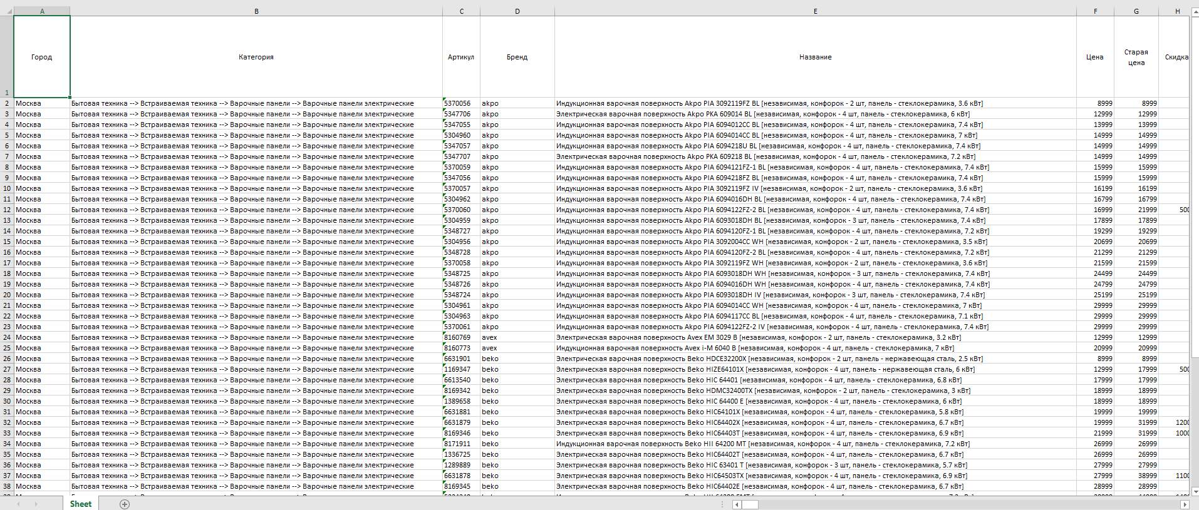1199x510 pixels.
Task: Select the Akpo PIA 6094218U BL name cell
Action: click(x=816, y=146)
